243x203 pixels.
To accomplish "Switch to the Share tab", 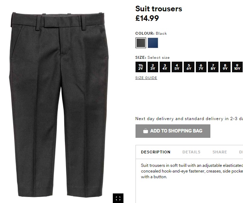I will (x=220, y=152).
